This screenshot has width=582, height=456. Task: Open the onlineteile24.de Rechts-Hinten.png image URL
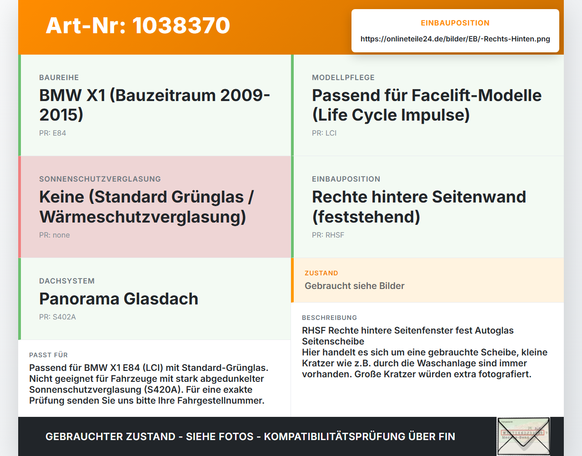coord(455,39)
